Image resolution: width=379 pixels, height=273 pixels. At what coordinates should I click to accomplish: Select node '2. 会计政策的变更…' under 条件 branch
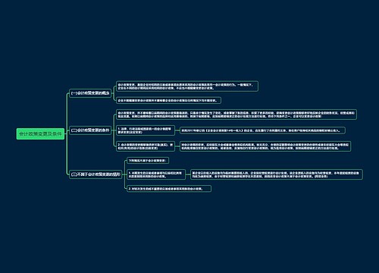tap(146, 146)
